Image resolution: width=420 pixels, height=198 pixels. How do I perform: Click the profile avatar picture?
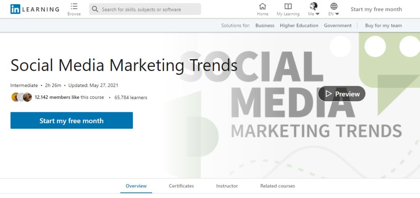point(314,6)
